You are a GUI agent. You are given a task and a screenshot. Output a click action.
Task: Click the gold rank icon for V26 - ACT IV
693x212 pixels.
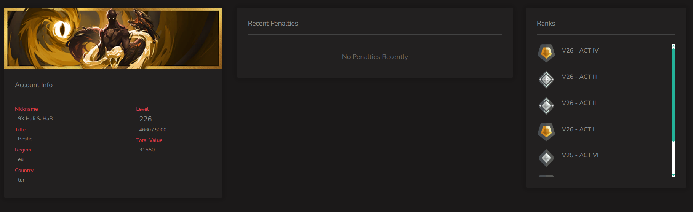click(546, 53)
